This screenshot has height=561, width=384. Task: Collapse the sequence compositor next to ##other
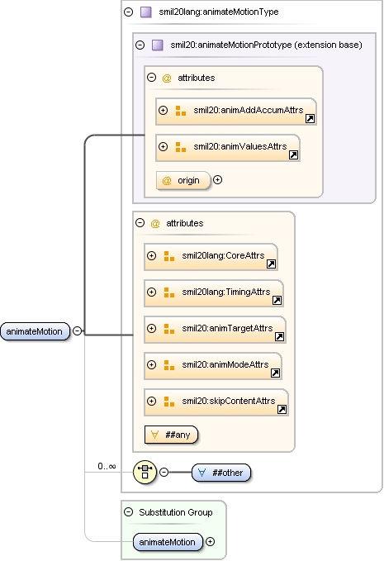(x=164, y=473)
